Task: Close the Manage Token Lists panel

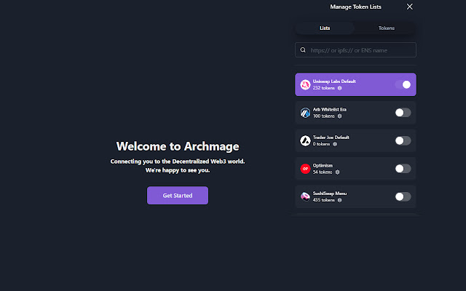Action: (x=409, y=7)
